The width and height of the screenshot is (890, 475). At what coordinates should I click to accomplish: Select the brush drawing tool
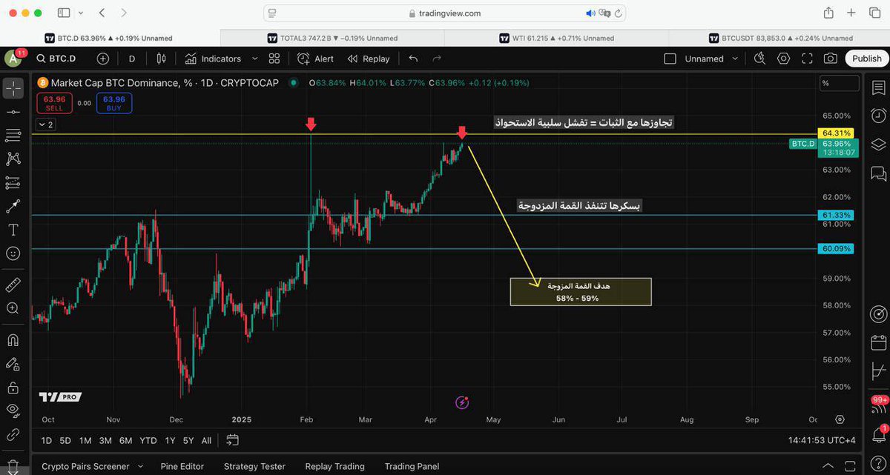tap(13, 206)
